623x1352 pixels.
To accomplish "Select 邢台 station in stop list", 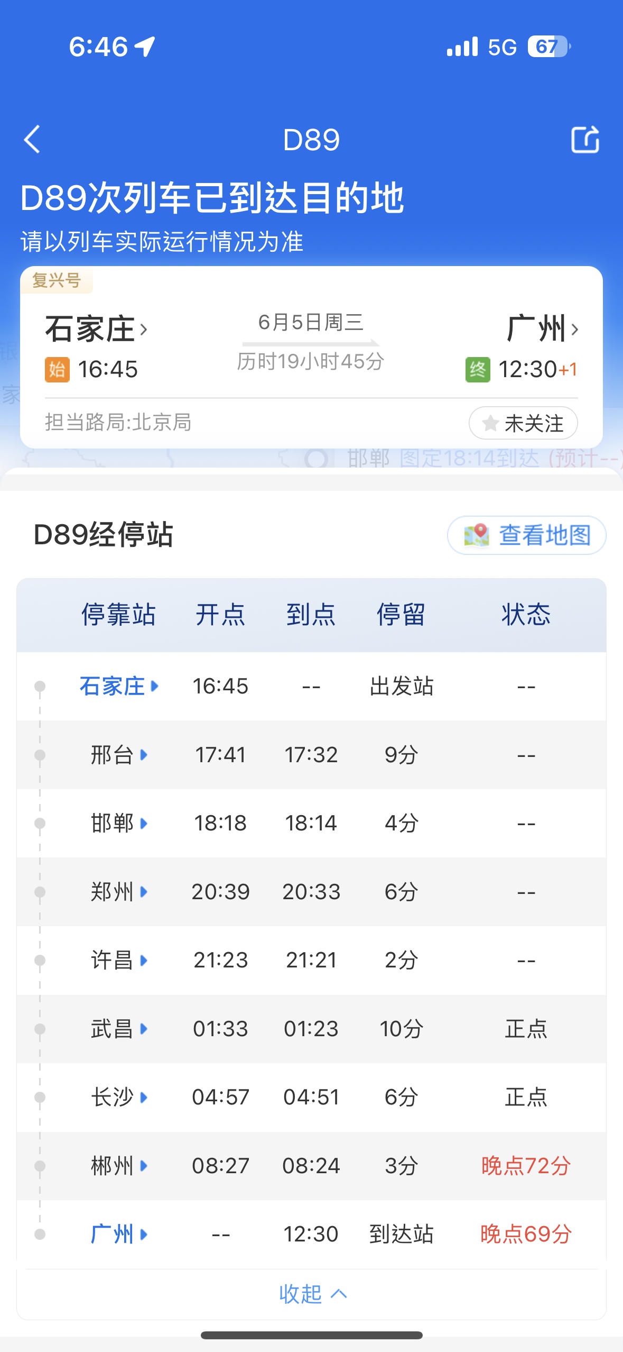I will 311,755.
